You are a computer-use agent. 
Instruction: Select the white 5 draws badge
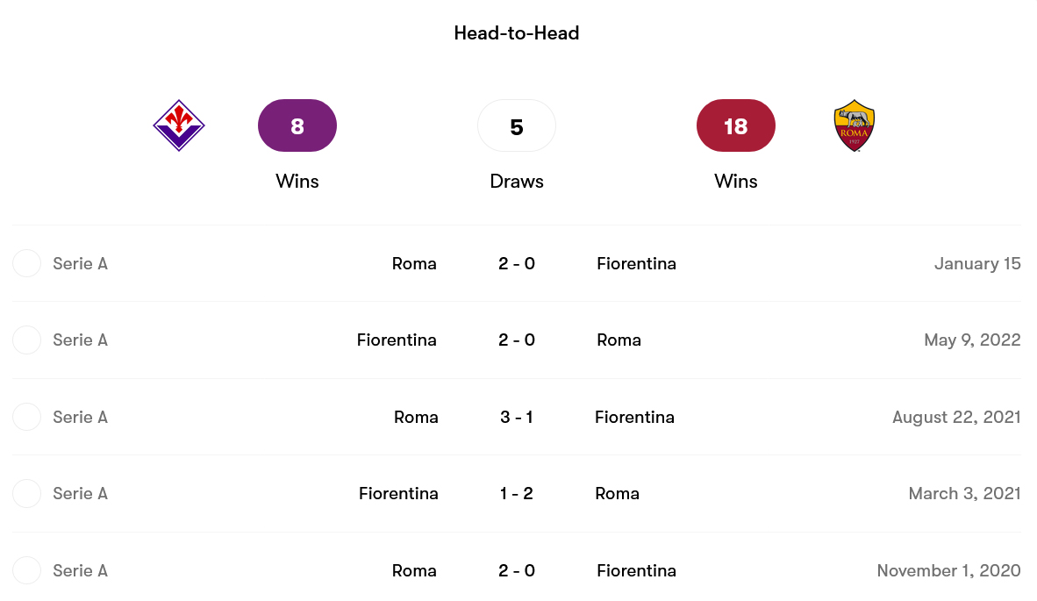pyautogui.click(x=517, y=125)
